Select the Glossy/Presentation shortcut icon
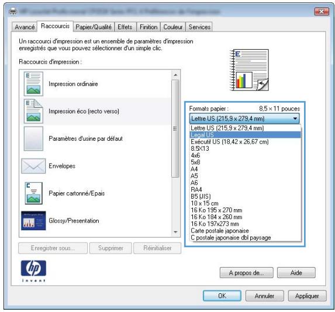335x312 pixels. [x=33, y=221]
